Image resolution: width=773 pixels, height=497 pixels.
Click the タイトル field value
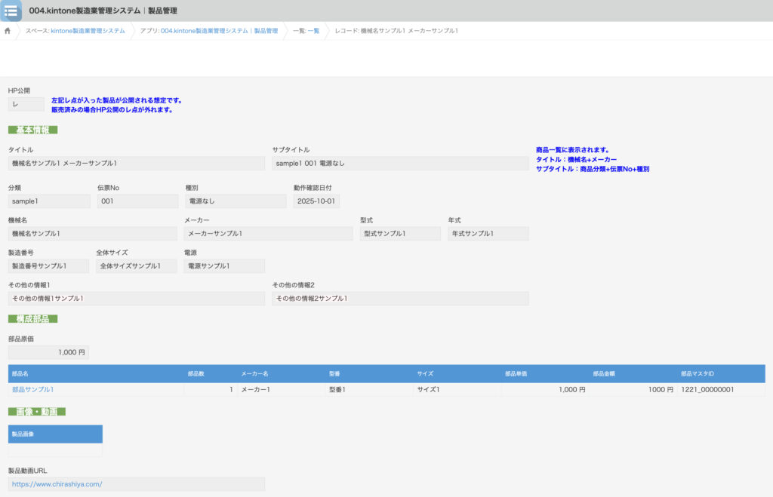coord(136,164)
